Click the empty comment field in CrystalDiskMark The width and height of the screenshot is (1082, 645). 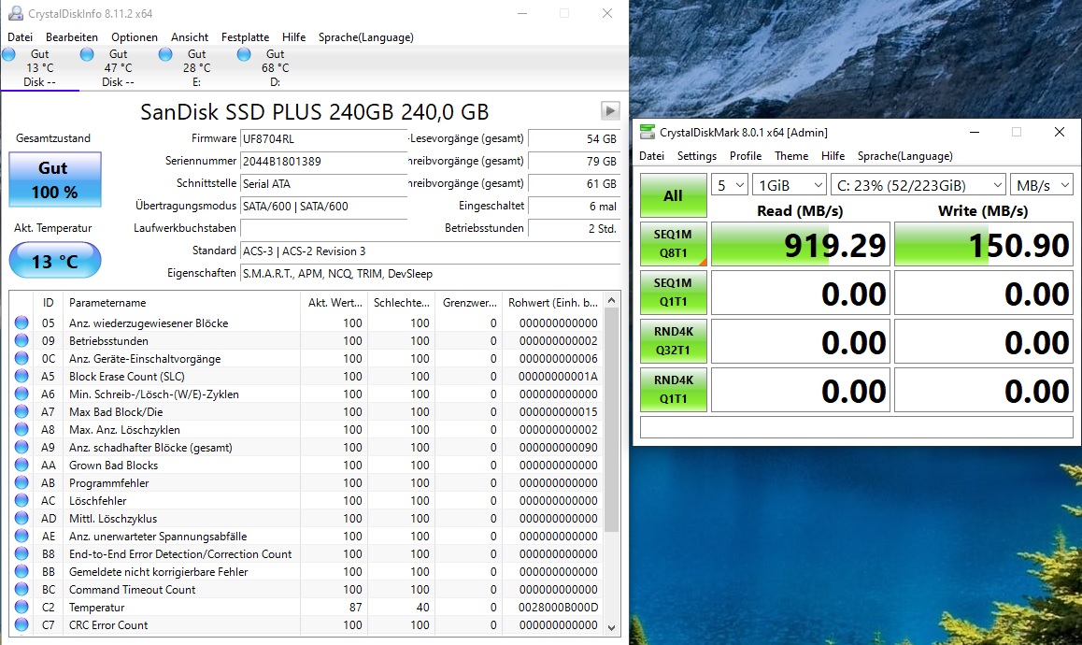click(857, 427)
